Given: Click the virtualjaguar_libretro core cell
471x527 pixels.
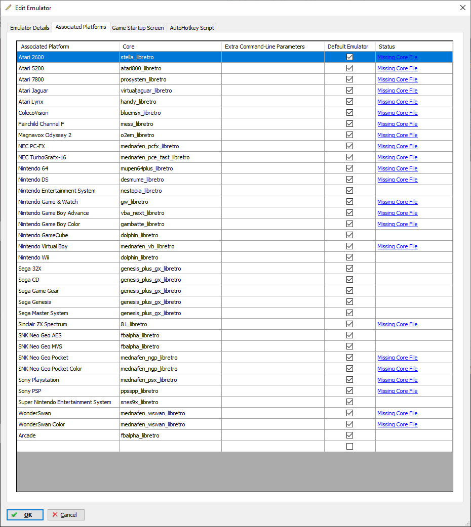Looking at the screenshot, I should point(170,91).
